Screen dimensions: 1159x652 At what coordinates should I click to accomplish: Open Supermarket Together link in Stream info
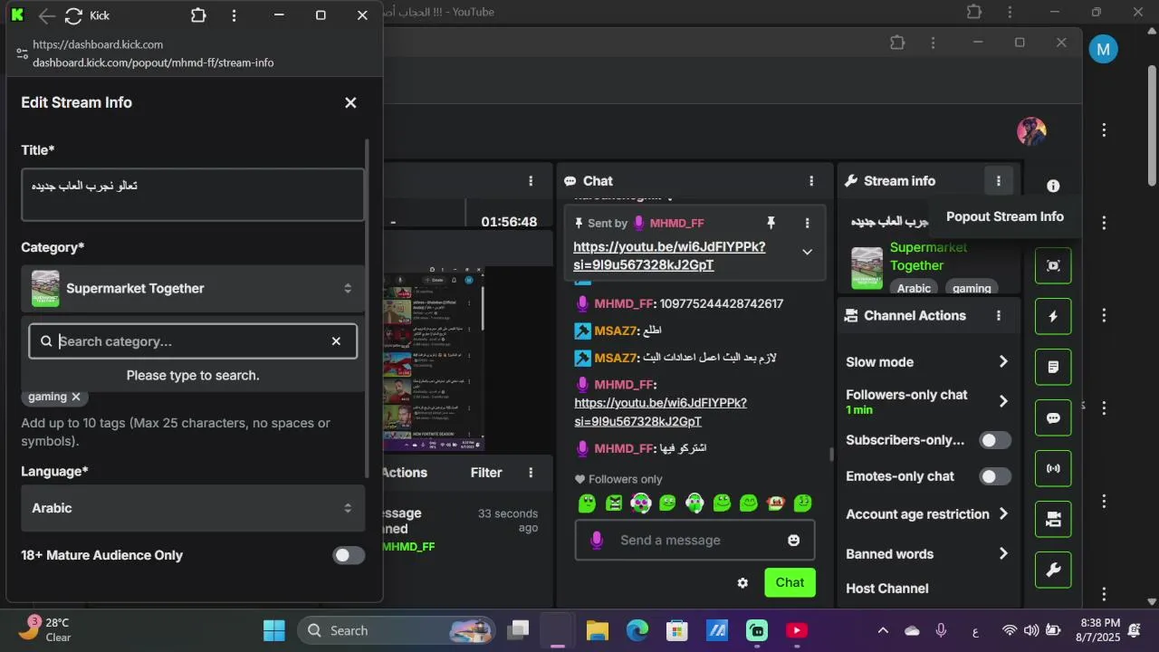pos(928,256)
